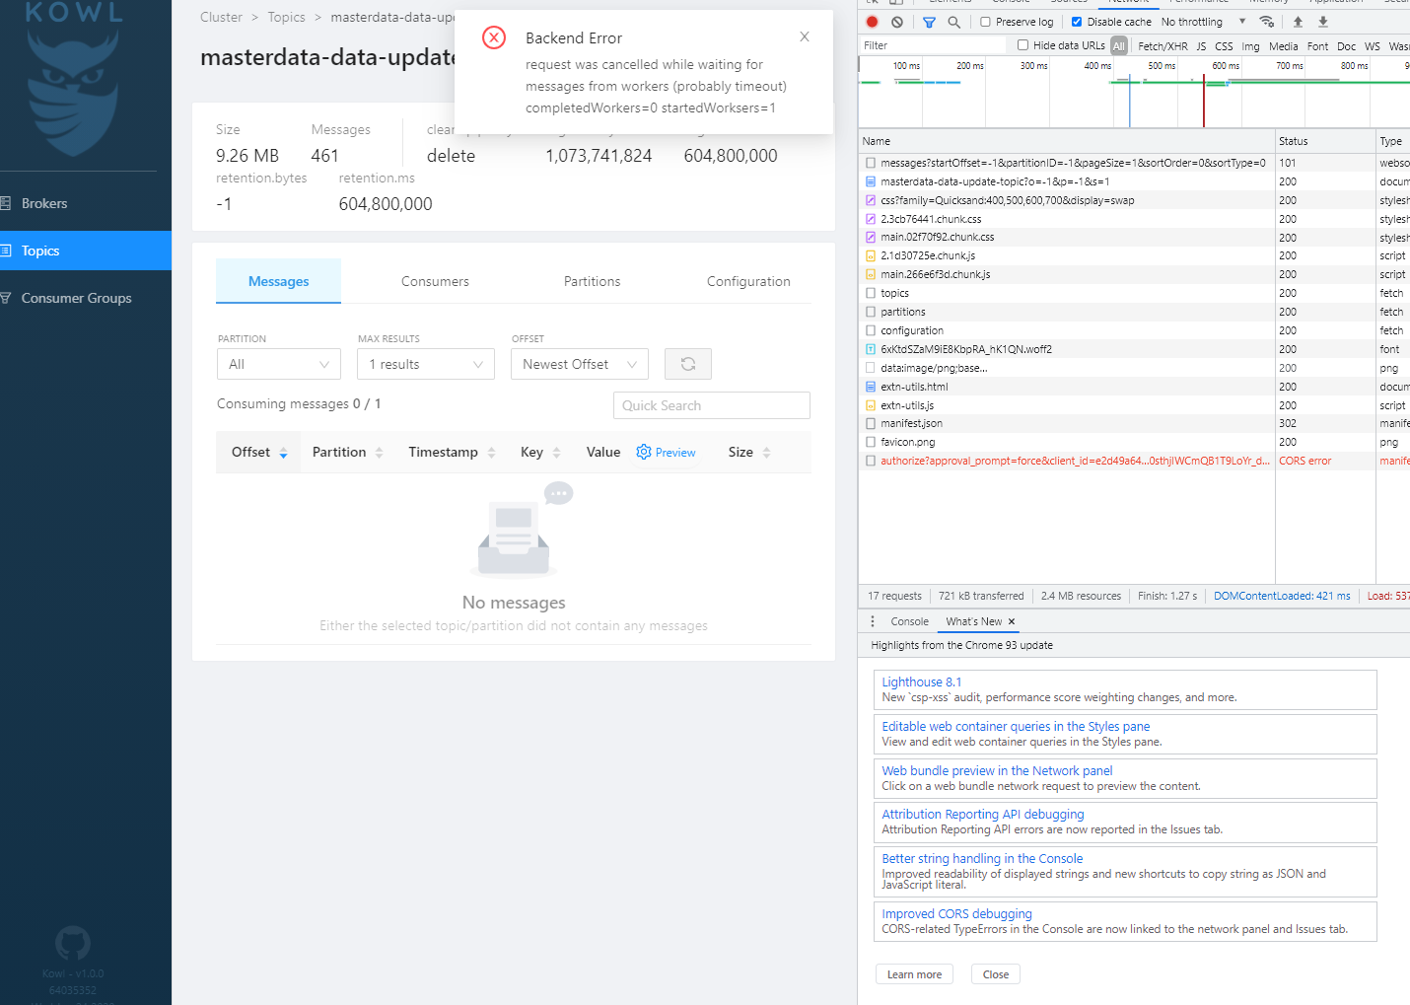Sort by the Partition column arrows
Viewport: 1410px width, 1005px height.
(379, 453)
